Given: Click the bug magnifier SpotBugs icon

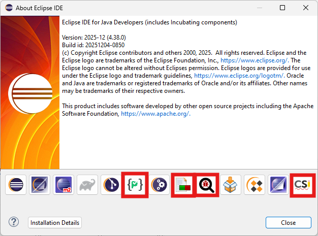Looking at the screenshot, I should [x=207, y=185].
